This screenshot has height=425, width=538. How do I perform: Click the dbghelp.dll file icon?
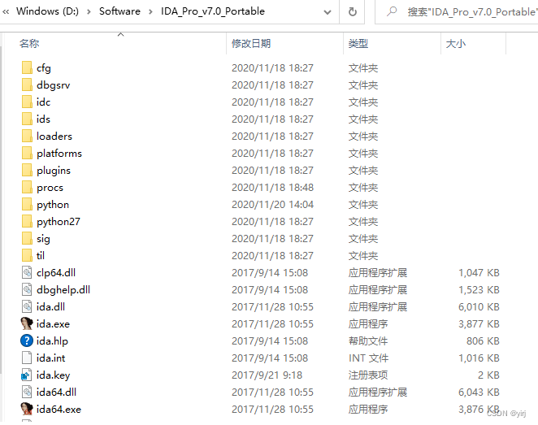(x=27, y=290)
